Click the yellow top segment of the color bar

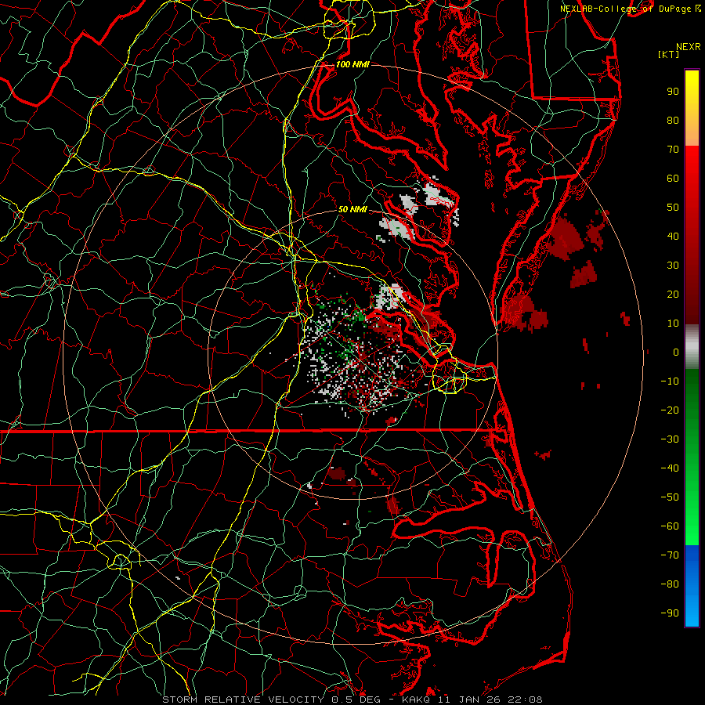pos(692,108)
